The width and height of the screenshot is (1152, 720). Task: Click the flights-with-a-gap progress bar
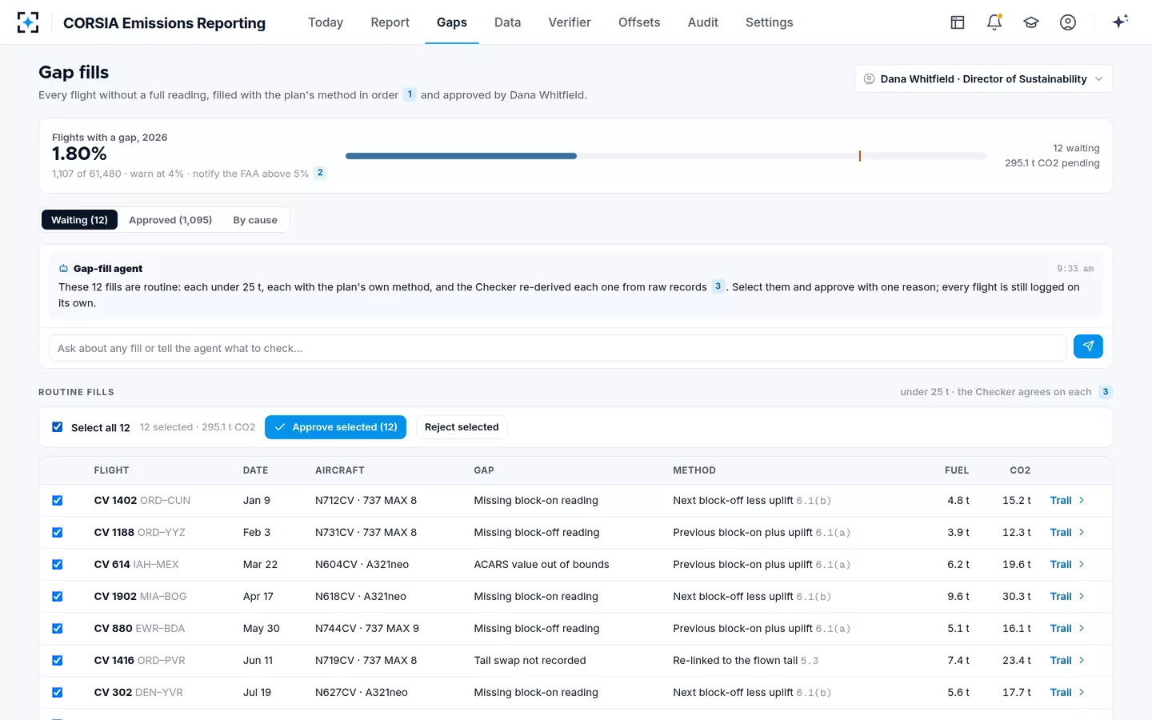coord(666,156)
